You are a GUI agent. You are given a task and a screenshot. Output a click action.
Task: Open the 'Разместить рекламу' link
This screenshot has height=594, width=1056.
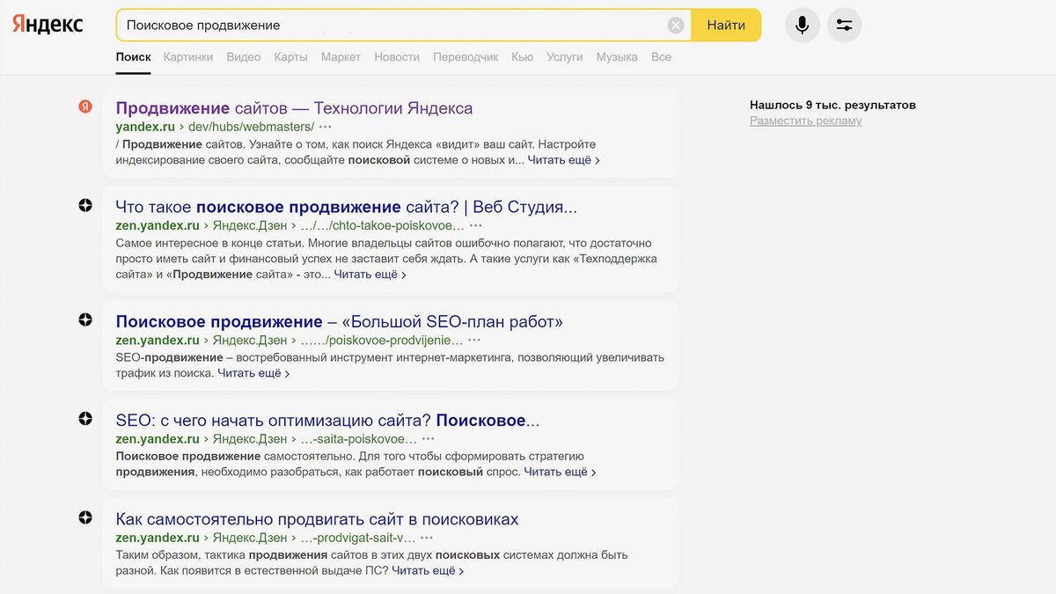[806, 121]
